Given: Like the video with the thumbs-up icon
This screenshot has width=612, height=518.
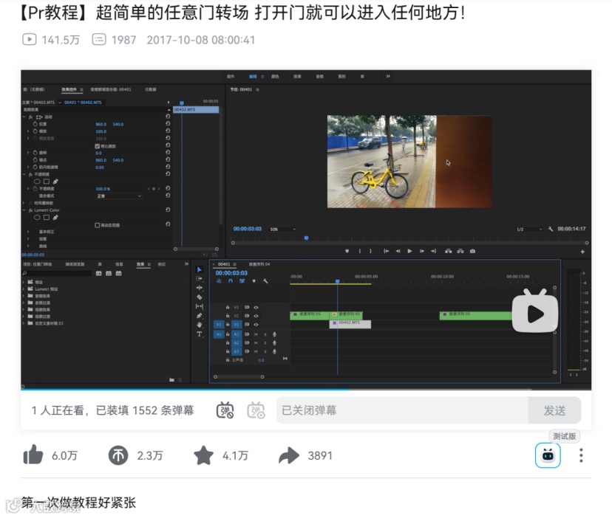Looking at the screenshot, I should click(33, 455).
